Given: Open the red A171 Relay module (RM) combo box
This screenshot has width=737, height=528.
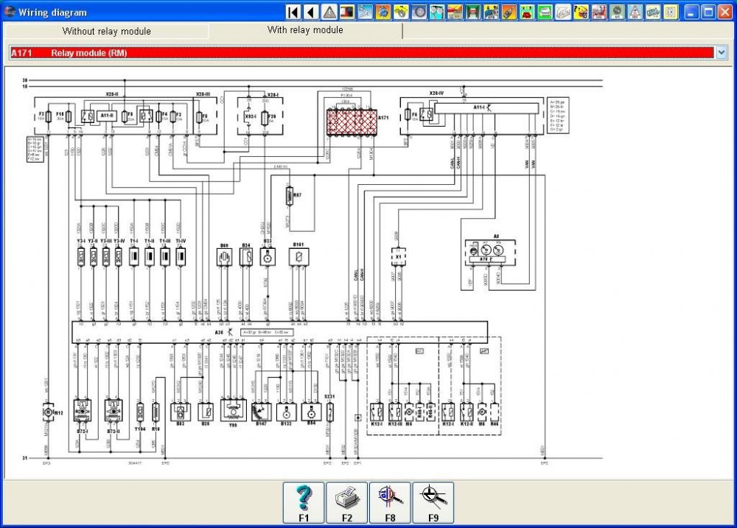Looking at the screenshot, I should click(x=362, y=52).
